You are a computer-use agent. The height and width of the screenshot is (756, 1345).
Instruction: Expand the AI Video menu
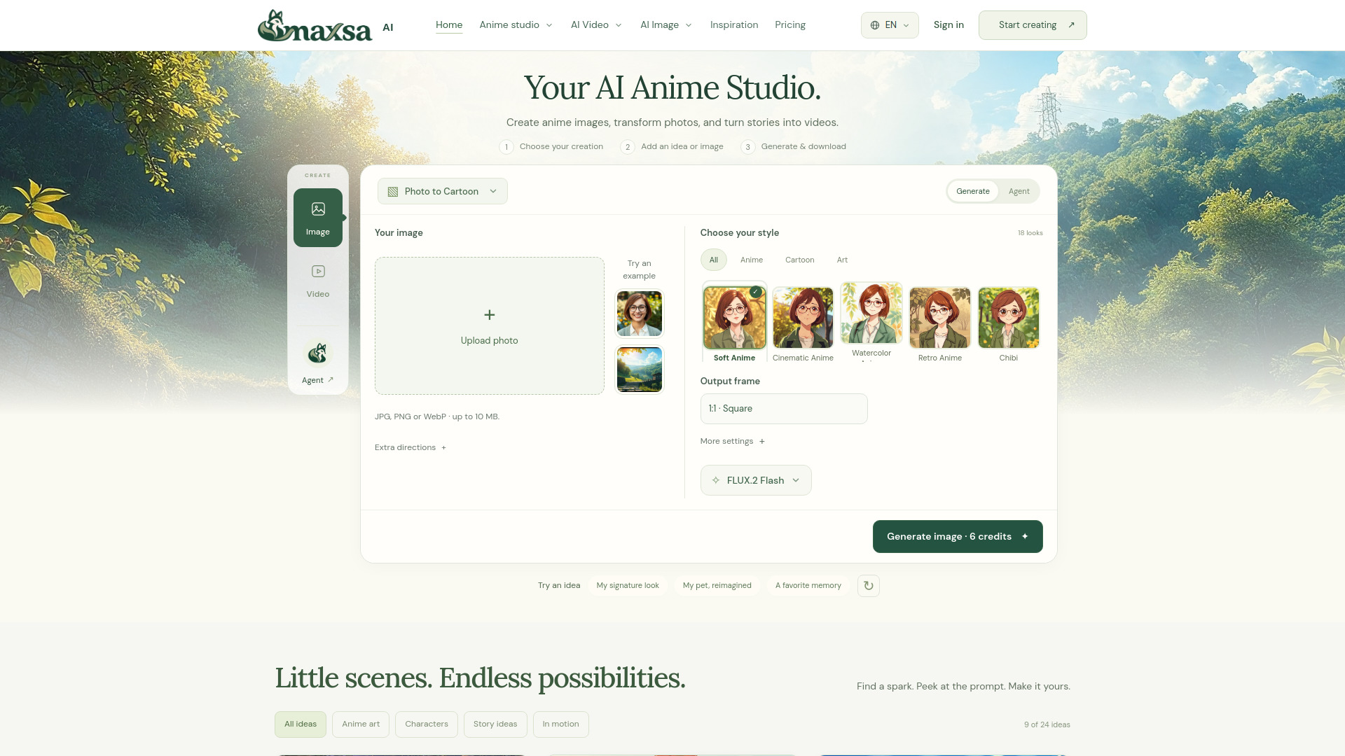pyautogui.click(x=597, y=25)
